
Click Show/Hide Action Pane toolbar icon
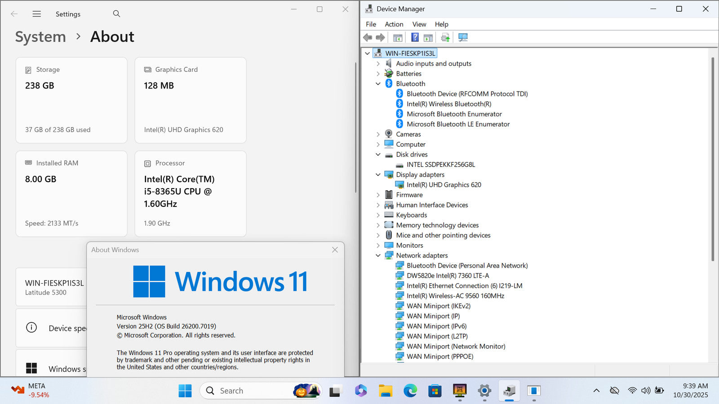(x=428, y=38)
